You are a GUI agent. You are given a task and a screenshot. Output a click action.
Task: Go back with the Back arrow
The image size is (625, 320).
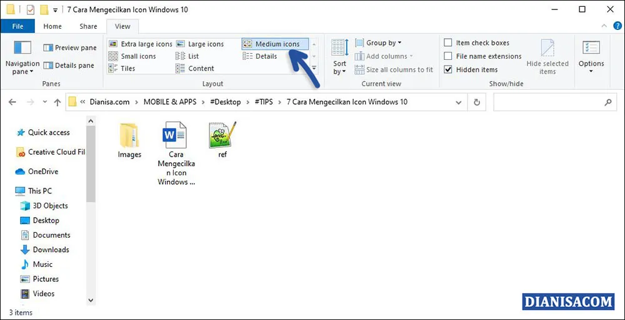click(12, 102)
